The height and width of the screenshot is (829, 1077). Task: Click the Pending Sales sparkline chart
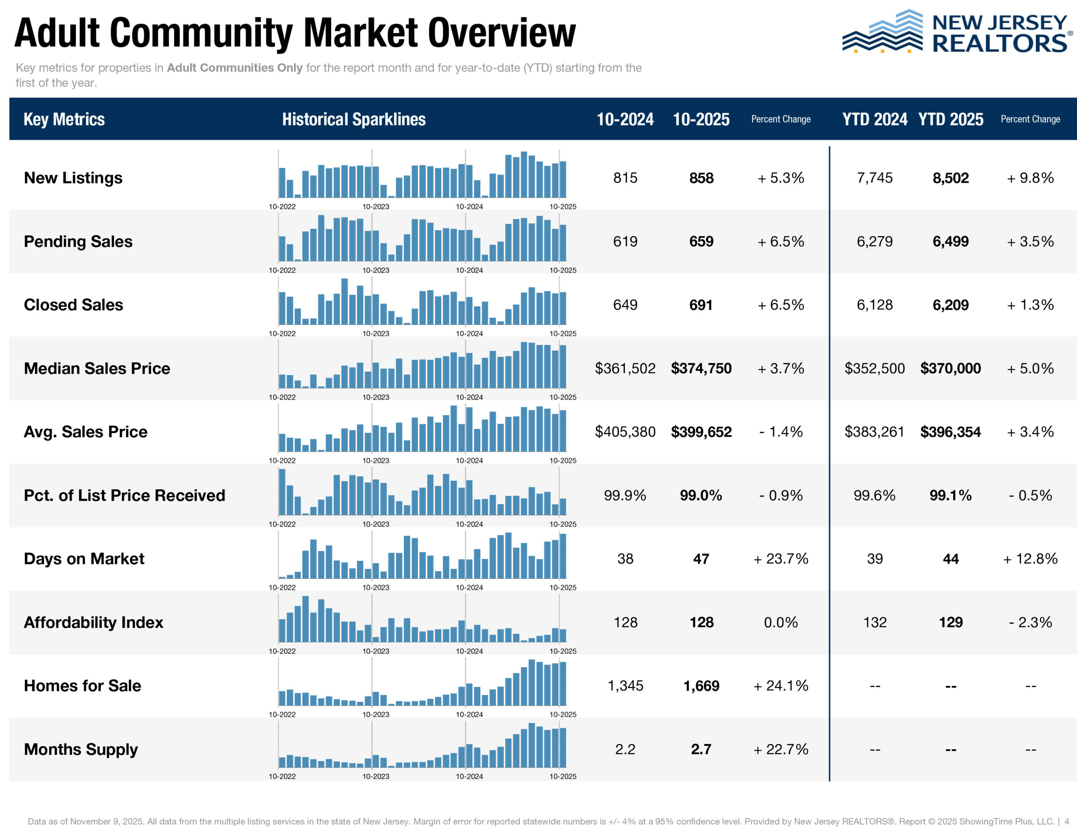(x=422, y=239)
